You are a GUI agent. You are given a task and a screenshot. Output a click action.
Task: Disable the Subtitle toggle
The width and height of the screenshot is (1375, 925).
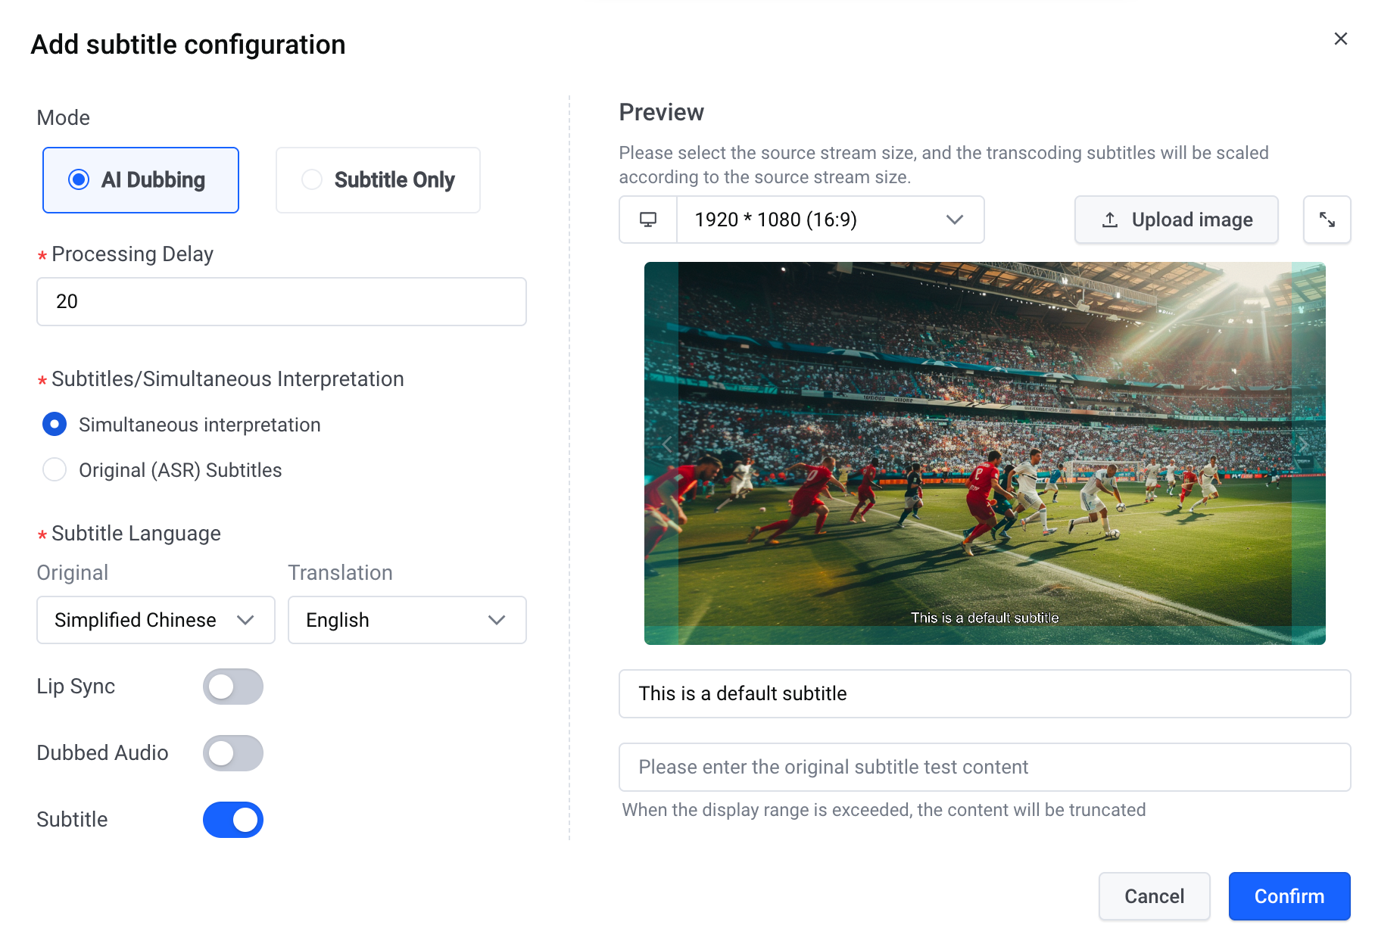pos(233,820)
